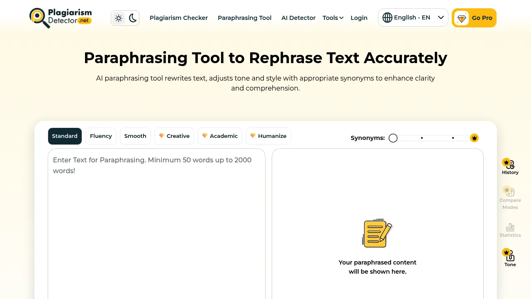Viewport: 531px width, 299px height.
Task: Switch to the Paraphrasing Tool menu item
Action: coord(244,18)
